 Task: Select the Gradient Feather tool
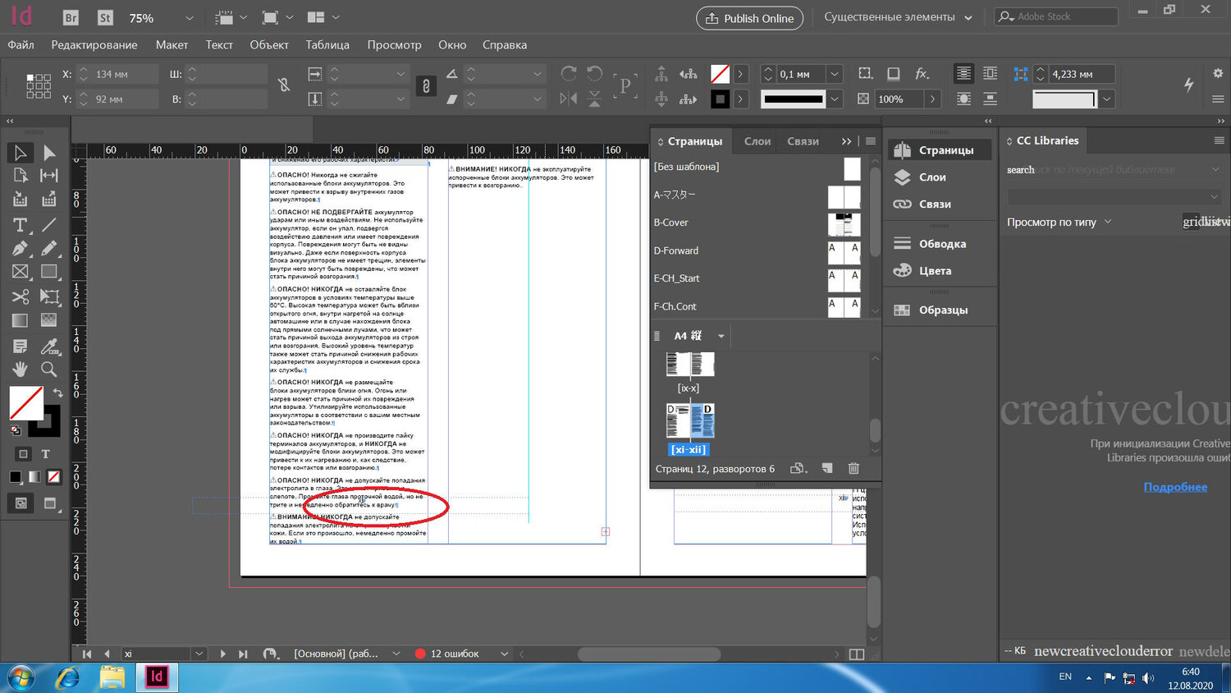coord(49,320)
